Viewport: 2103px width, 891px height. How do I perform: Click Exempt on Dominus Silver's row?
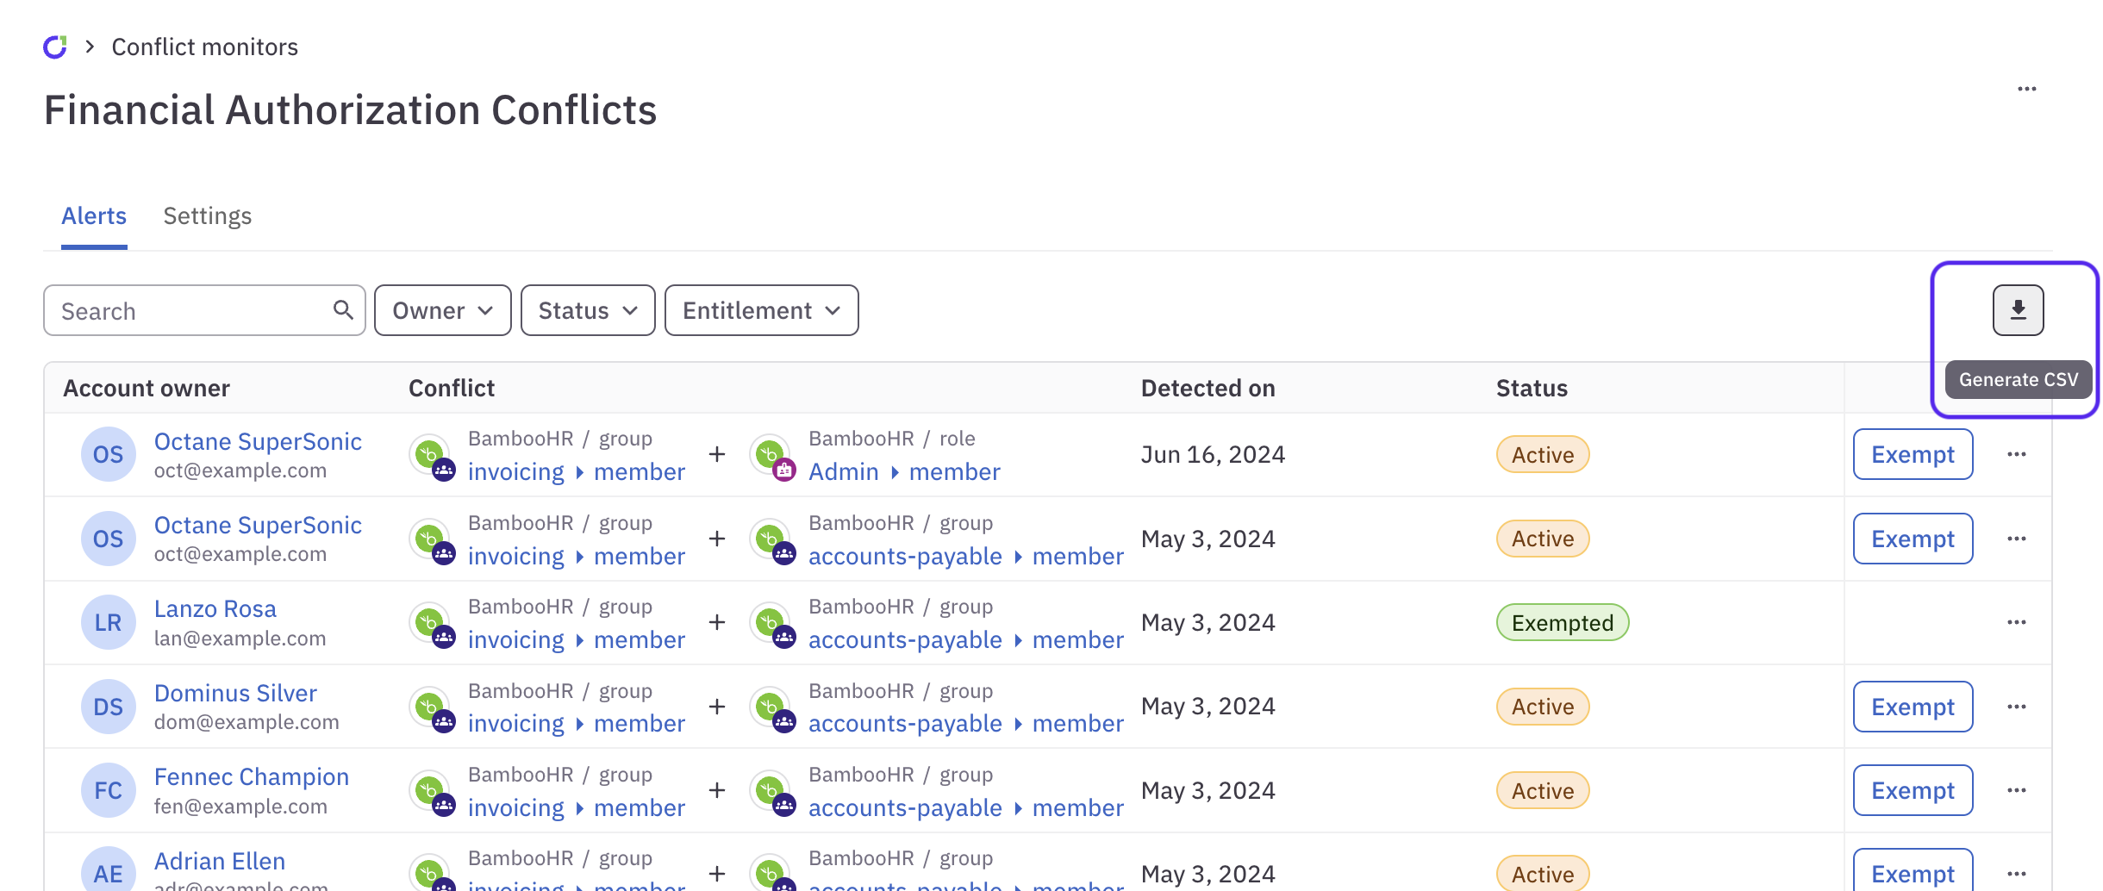(1913, 706)
